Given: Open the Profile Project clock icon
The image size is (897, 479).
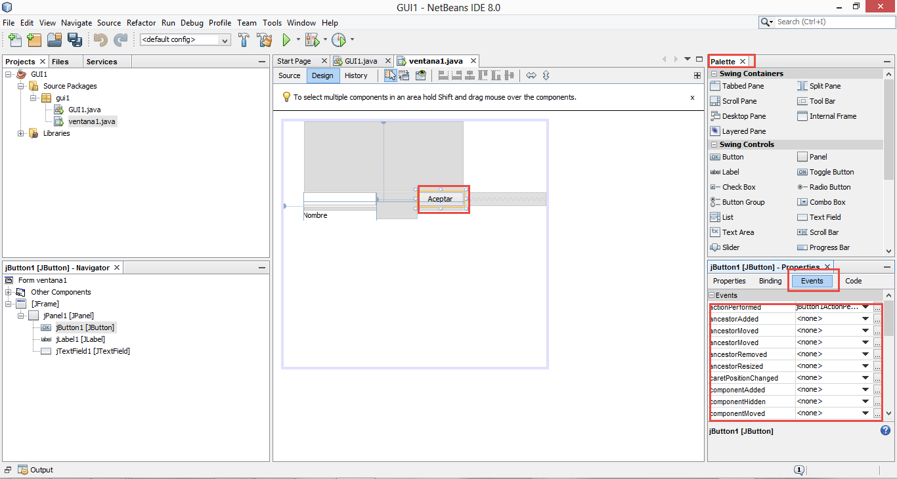Looking at the screenshot, I should click(339, 40).
